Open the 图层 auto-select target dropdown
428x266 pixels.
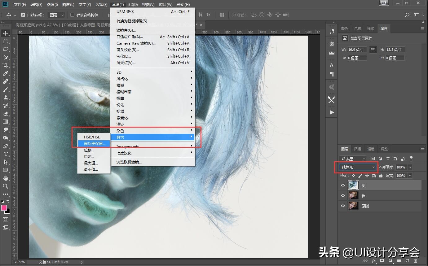pos(57,15)
